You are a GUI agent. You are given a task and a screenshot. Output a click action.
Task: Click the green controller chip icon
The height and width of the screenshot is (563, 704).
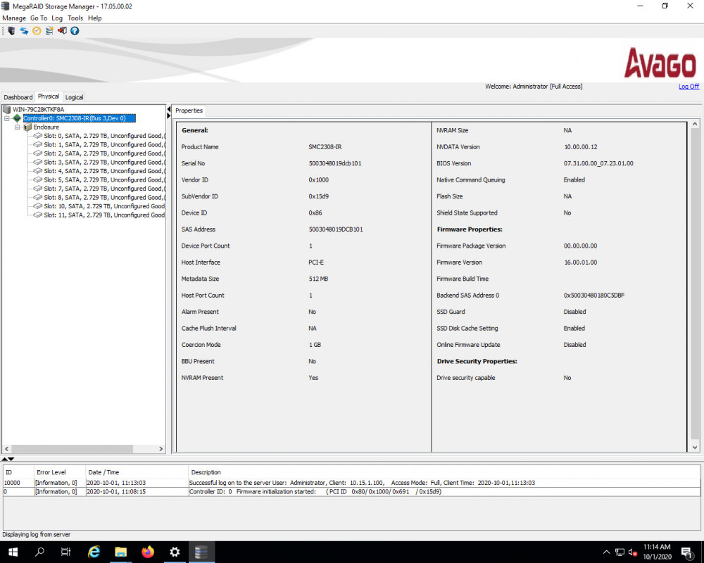[x=17, y=118]
